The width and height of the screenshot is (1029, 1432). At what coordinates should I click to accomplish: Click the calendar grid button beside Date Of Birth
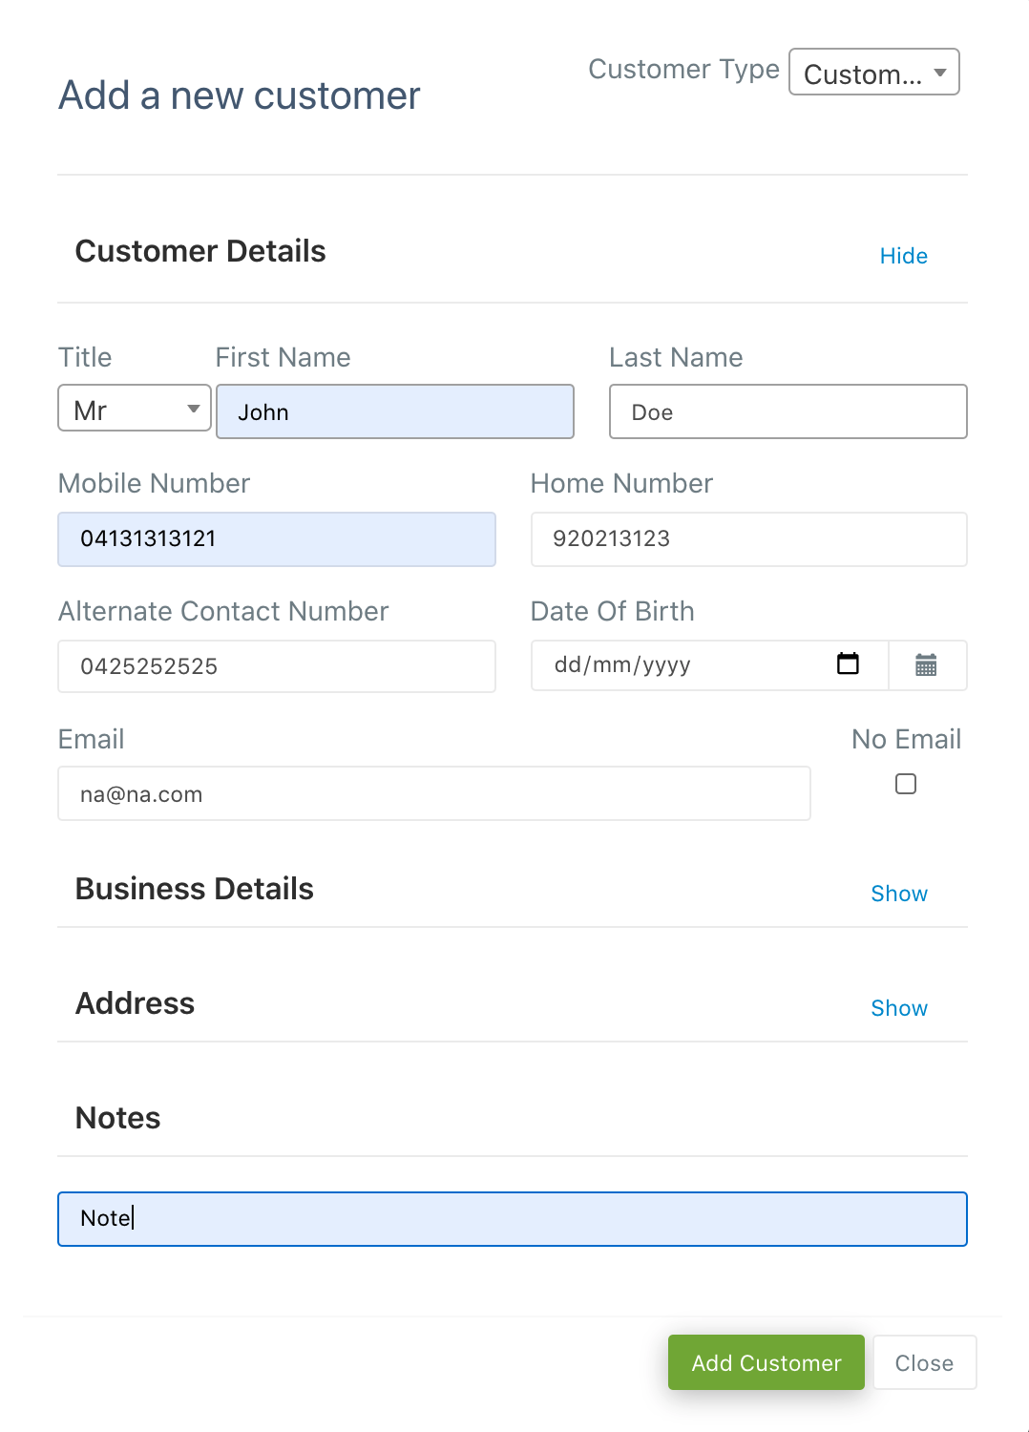(927, 665)
